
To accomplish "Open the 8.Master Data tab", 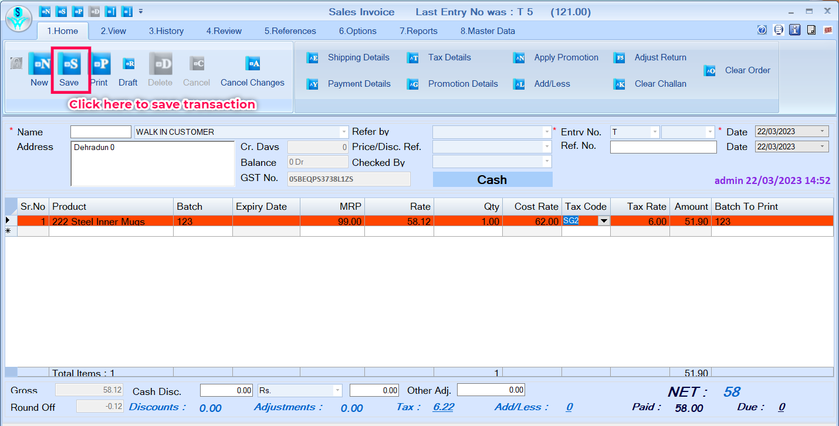I will coord(488,31).
